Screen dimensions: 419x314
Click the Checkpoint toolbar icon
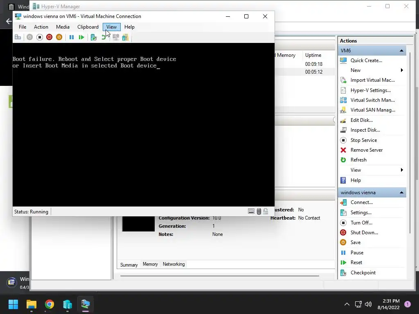(94, 37)
